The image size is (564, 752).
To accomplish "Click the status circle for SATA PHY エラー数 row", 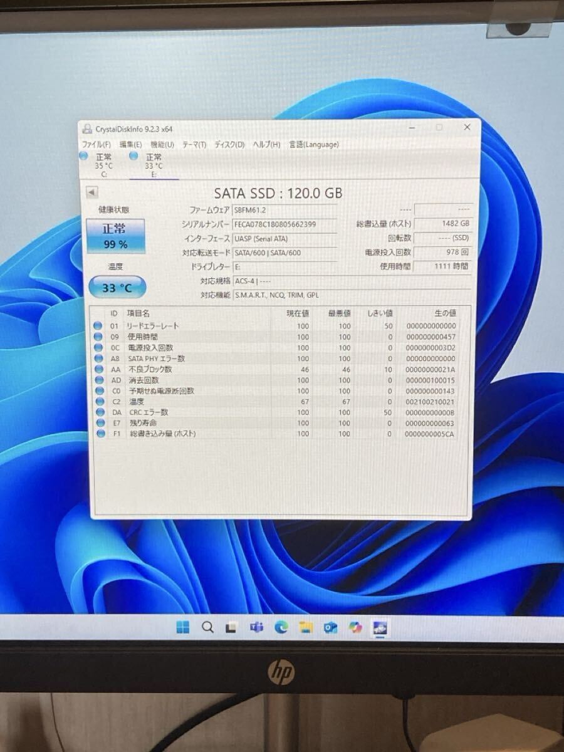I will coord(98,358).
